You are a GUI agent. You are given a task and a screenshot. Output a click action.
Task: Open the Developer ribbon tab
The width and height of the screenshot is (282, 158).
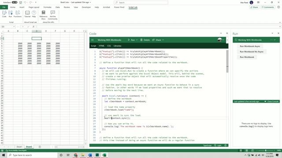coord(86,7)
